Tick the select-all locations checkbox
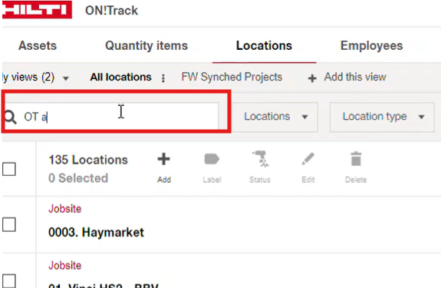The height and width of the screenshot is (288, 441). pyautogui.click(x=9, y=169)
